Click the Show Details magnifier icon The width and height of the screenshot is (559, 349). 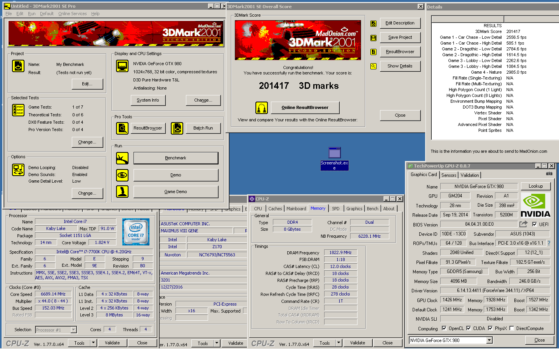373,66
